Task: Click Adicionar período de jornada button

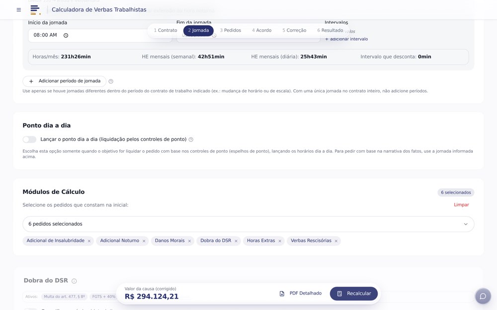Action: (x=64, y=81)
